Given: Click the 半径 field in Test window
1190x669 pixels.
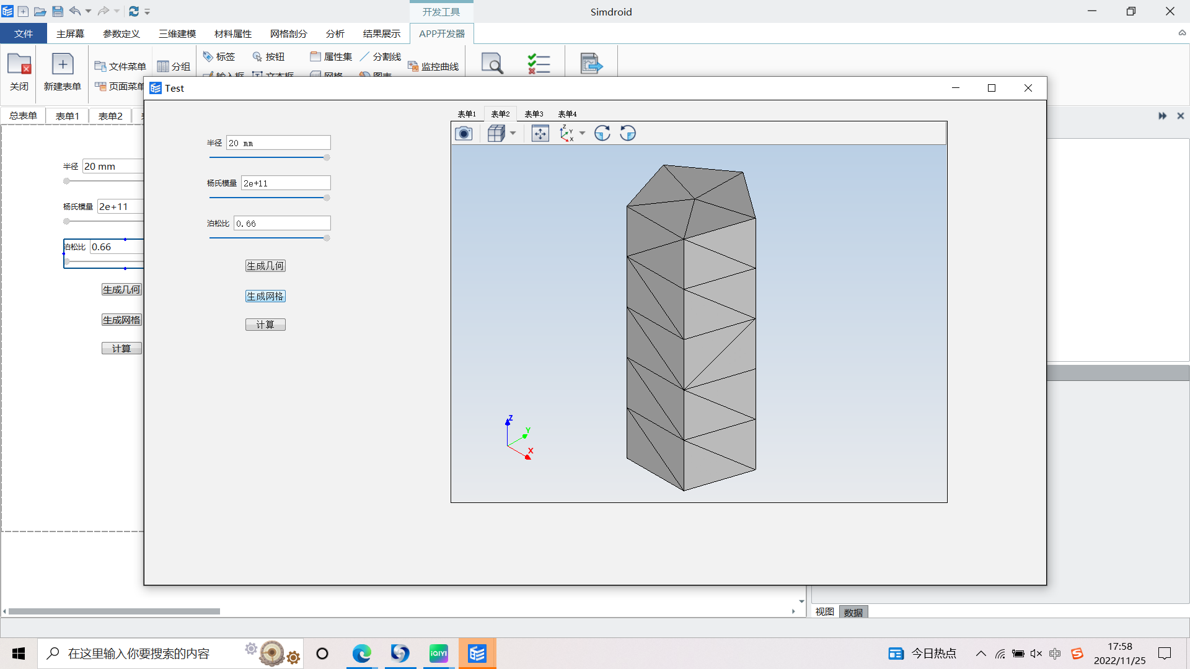Looking at the screenshot, I should click(278, 143).
